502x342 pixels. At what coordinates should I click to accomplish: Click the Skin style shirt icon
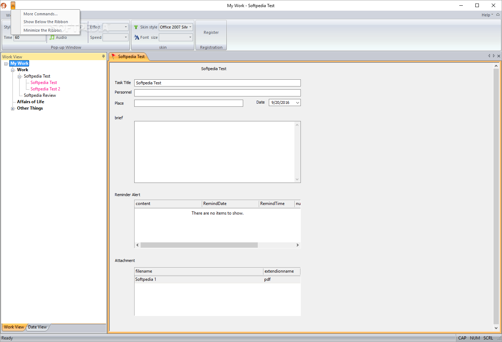(136, 27)
